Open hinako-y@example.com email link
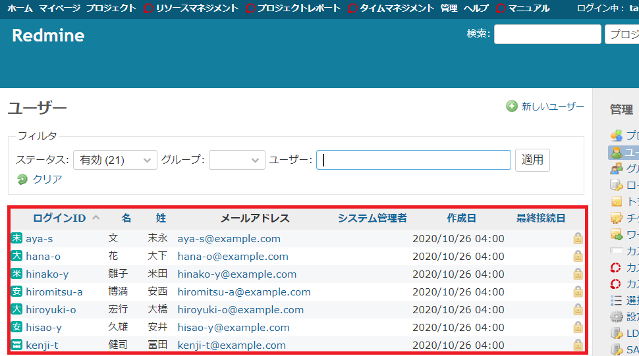 pos(236,274)
